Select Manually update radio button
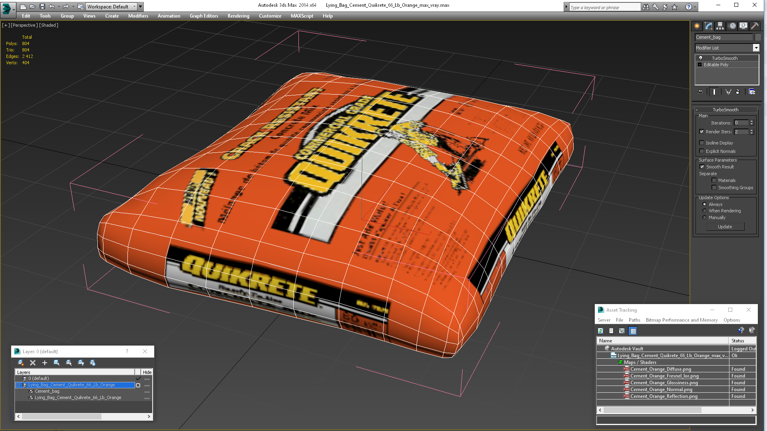This screenshot has height=431, width=767. [x=705, y=217]
